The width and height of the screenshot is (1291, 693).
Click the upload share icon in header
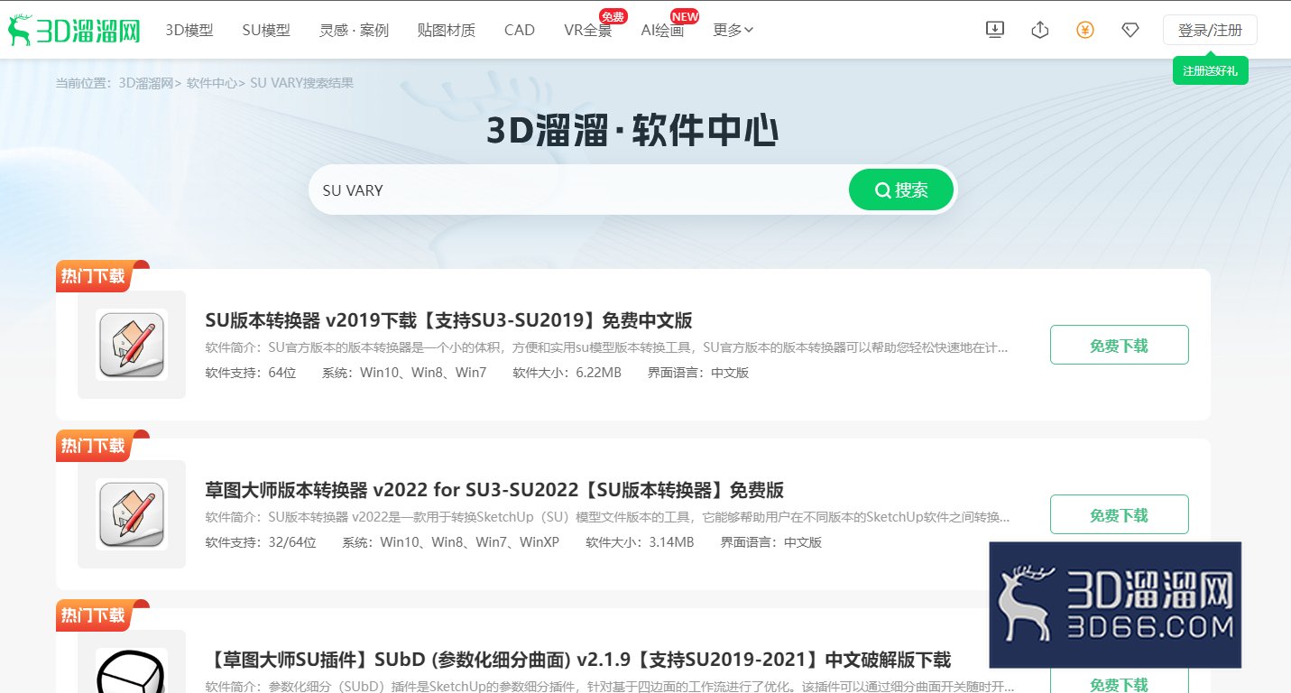point(1039,30)
